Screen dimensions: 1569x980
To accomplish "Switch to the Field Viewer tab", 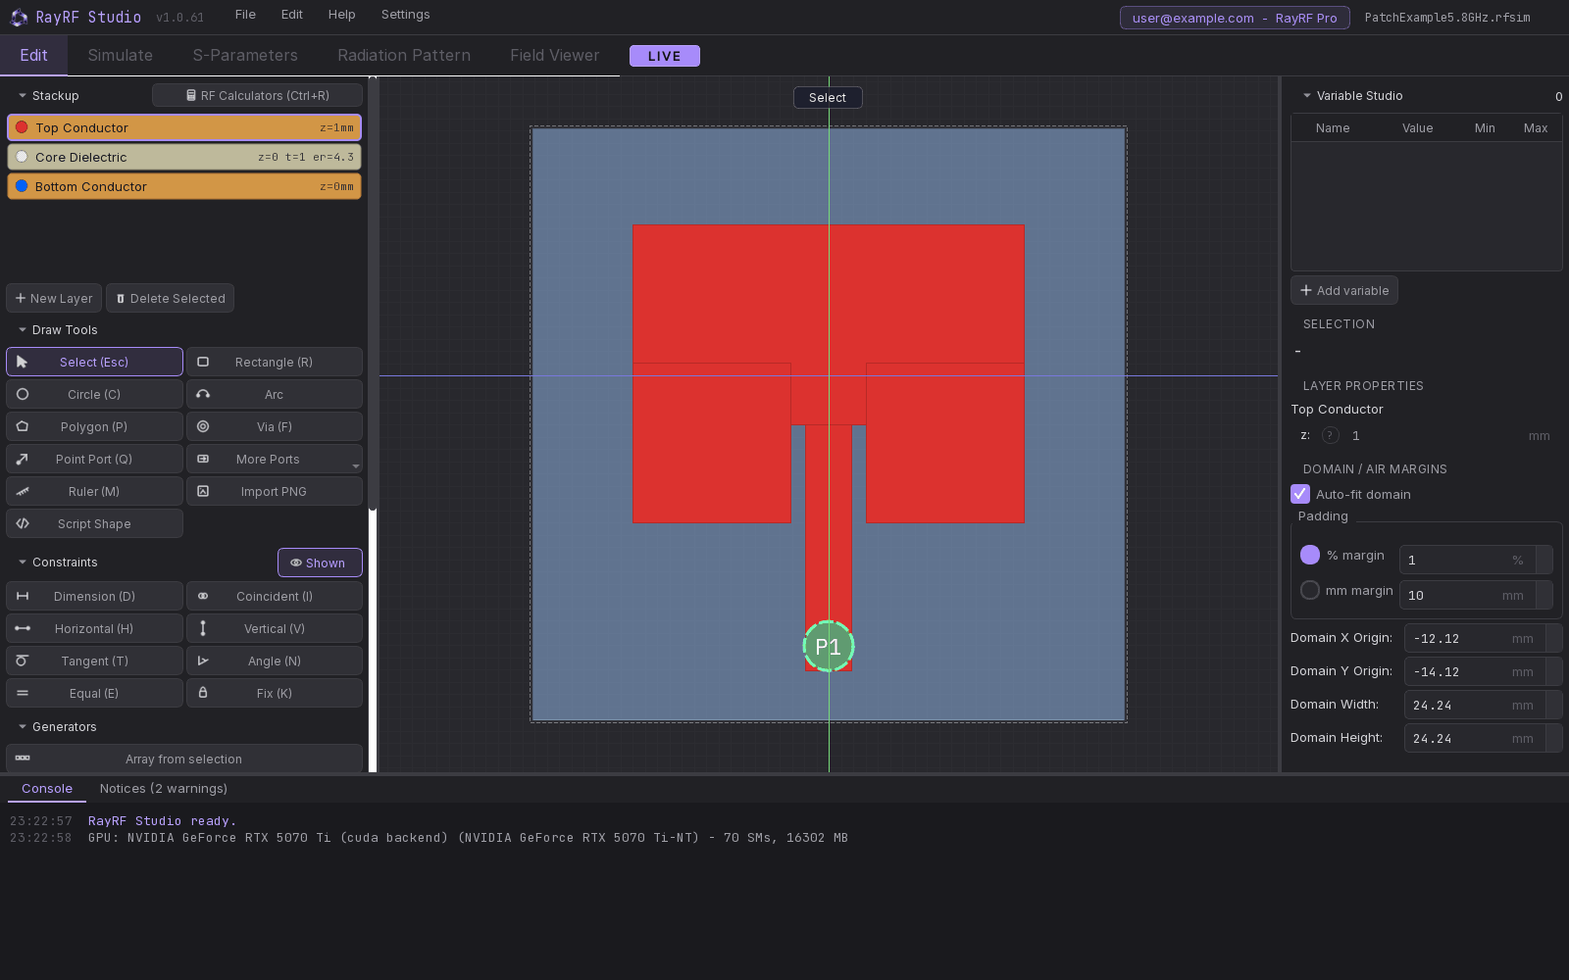I will click(554, 55).
